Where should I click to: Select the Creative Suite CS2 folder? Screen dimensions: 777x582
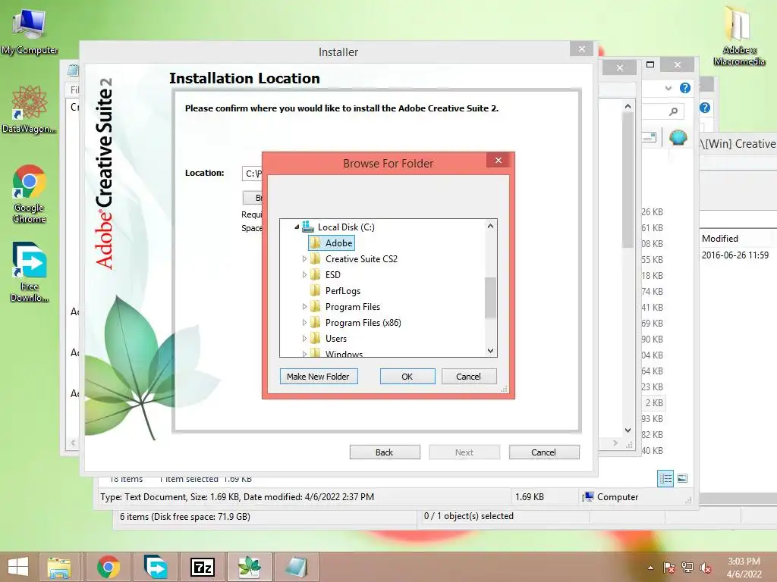click(x=354, y=259)
